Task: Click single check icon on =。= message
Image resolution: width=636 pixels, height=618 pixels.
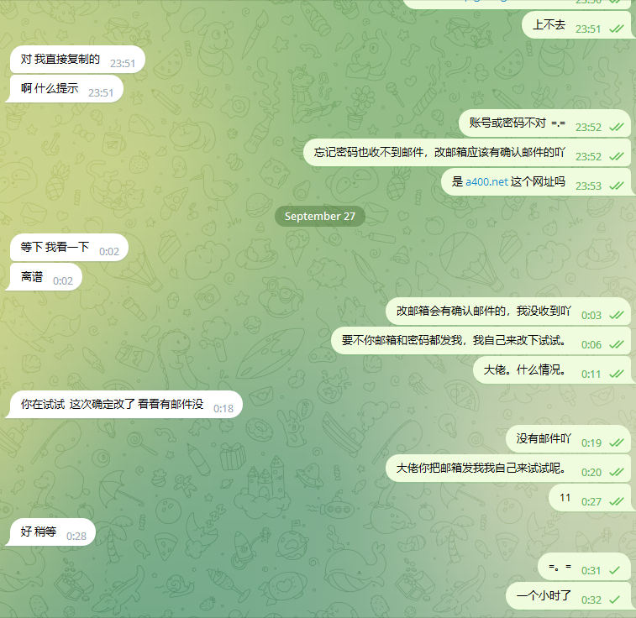Action: pyautogui.click(x=615, y=570)
